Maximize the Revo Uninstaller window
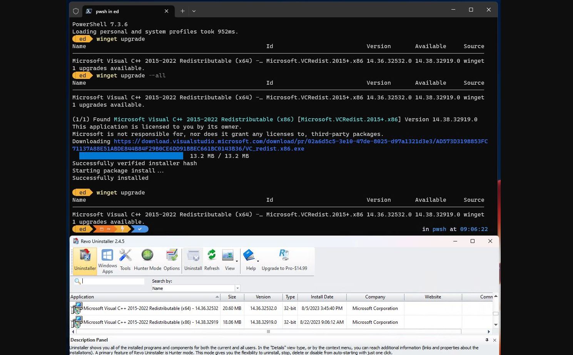The image size is (573, 355). (473, 241)
